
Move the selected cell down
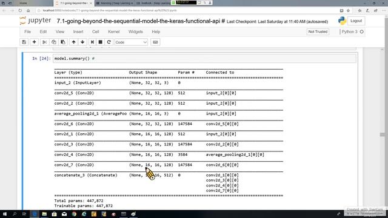click(82, 42)
